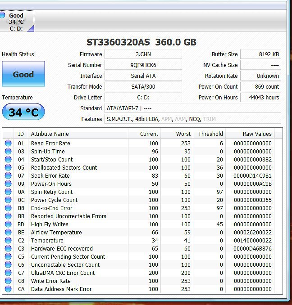The image size is (292, 305).
Task: Click the status icon for UltraDMA CRC Error Count
Action: pyautogui.click(x=8, y=273)
